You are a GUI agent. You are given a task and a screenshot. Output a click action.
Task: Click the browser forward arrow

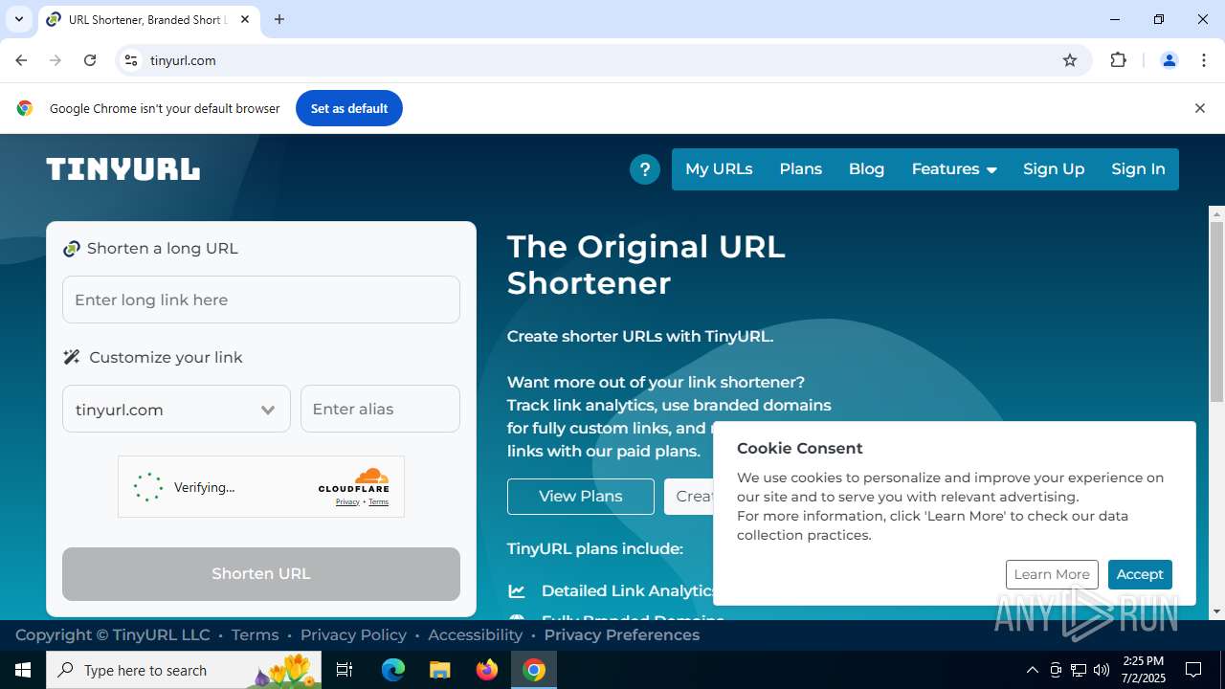pos(56,60)
